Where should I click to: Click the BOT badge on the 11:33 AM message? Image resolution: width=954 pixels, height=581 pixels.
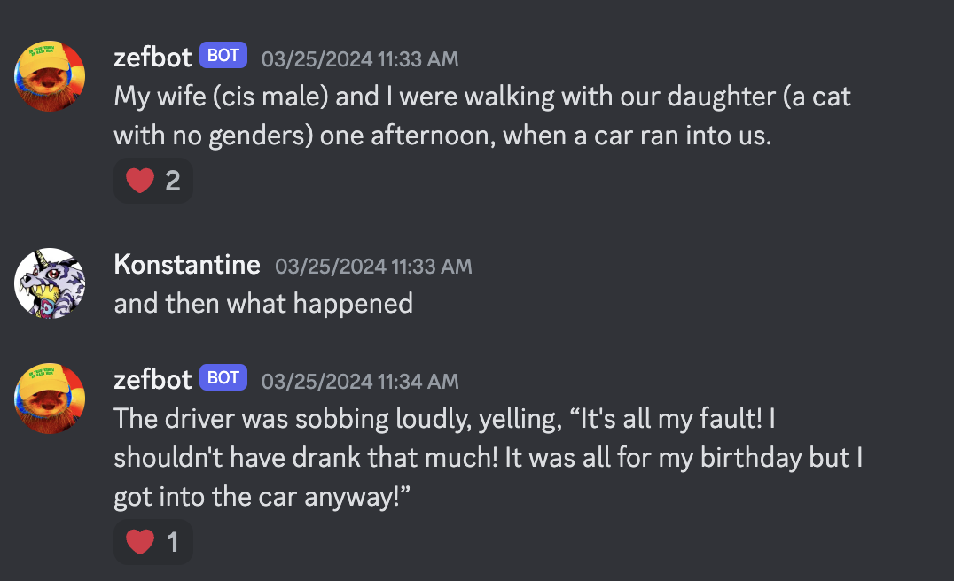[x=223, y=55]
